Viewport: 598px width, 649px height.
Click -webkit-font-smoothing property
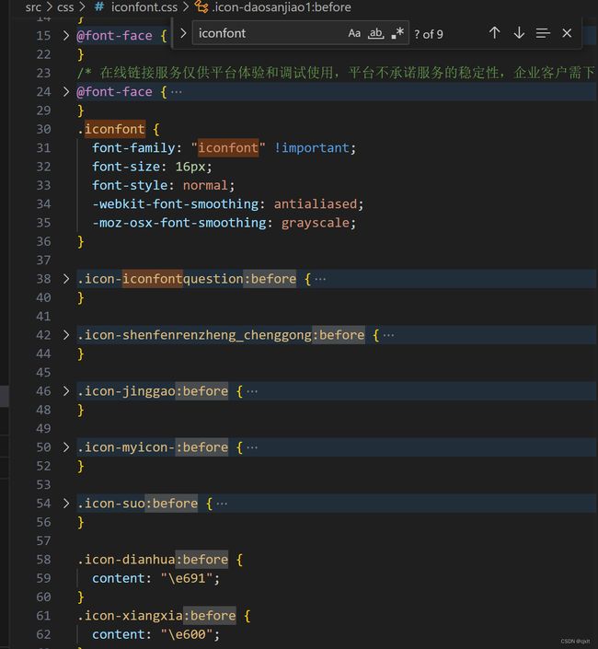(x=176, y=204)
